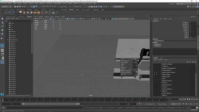Click the teal layered-cube shelf icon
Image resolution: width=199 pixels, height=112 pixels.
[53, 12]
